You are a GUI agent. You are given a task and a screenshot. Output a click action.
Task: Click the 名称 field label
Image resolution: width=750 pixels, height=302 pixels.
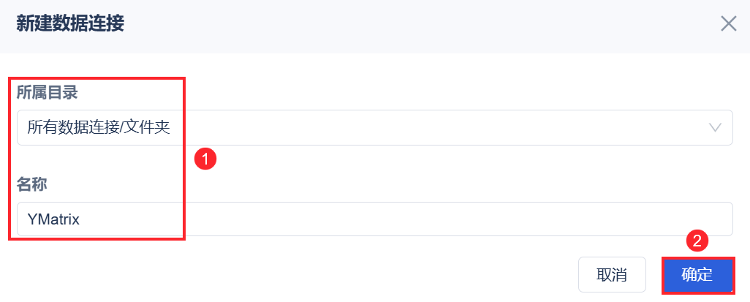32,185
